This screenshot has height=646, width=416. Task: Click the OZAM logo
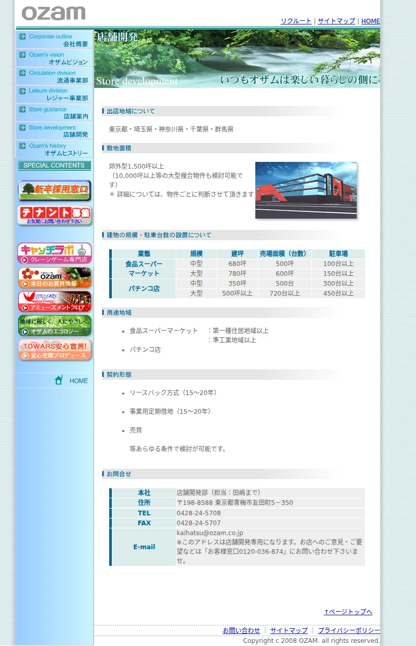coord(54,13)
